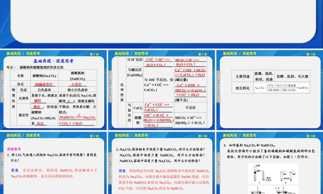Click the red answer 稳定
Image resolution: width=323 pixels, height=194 pixels.
tap(37, 107)
